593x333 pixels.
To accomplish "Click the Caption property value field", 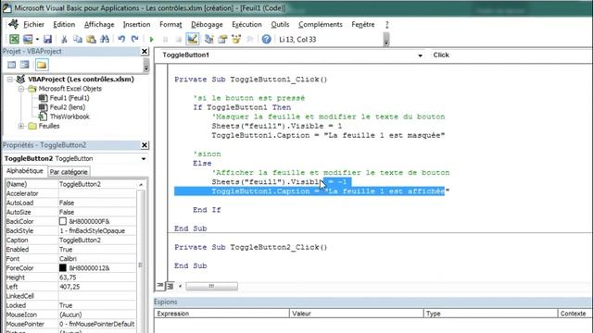I will click(x=97, y=240).
